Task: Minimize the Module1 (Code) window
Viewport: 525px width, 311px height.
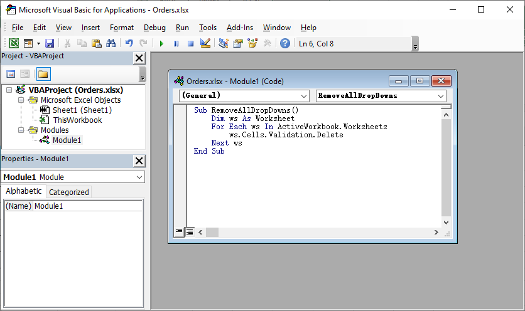Action: click(x=398, y=81)
